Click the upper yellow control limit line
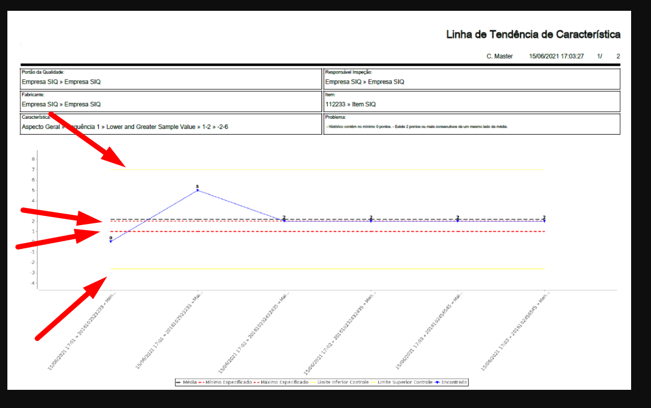This screenshot has width=651, height=408. tap(328, 169)
